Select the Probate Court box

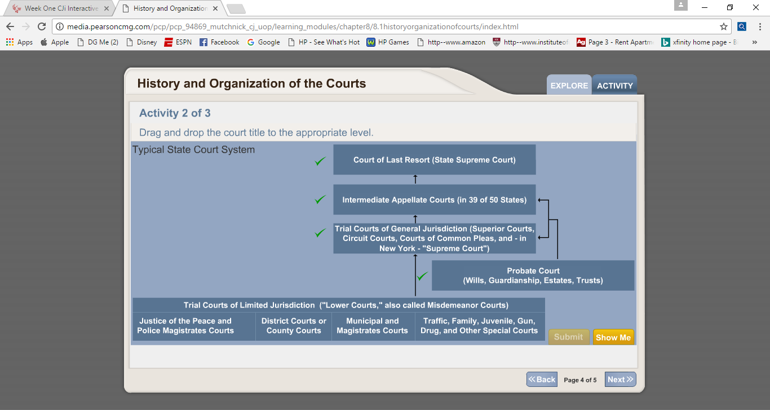click(533, 275)
